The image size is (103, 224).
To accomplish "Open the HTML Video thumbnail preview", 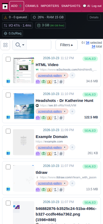I will click(x=24, y=70).
